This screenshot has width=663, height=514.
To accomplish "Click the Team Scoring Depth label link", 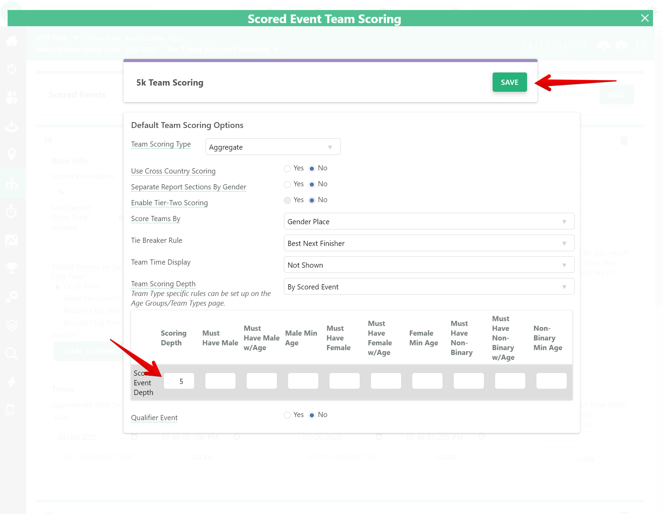I will (163, 284).
